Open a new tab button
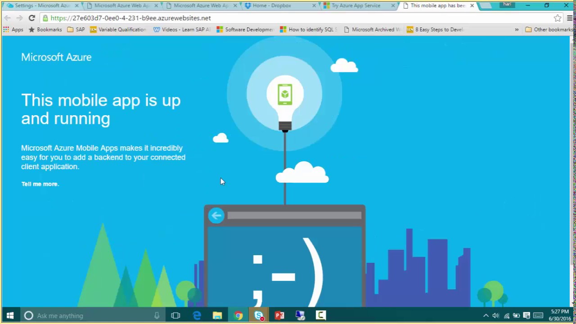The height and width of the screenshot is (324, 576). tap(486, 5)
